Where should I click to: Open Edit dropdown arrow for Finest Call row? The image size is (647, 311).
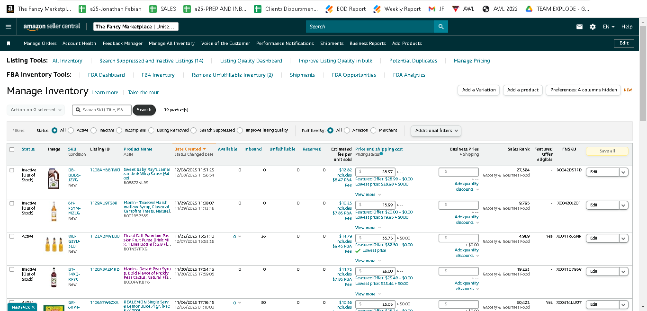click(x=624, y=239)
